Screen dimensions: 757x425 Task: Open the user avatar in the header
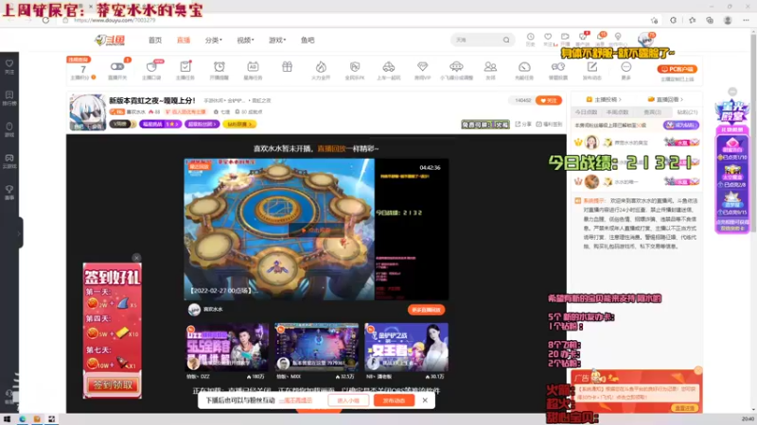pos(645,40)
